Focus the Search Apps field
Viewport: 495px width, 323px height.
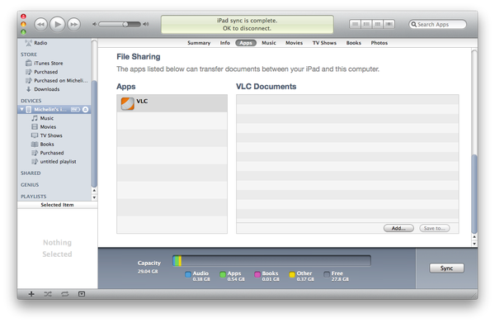click(437, 24)
